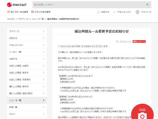Viewport: 158px width, 119px height.
Task: Click chevron on sidebar マイページ row
Action: (x=44, y=31)
